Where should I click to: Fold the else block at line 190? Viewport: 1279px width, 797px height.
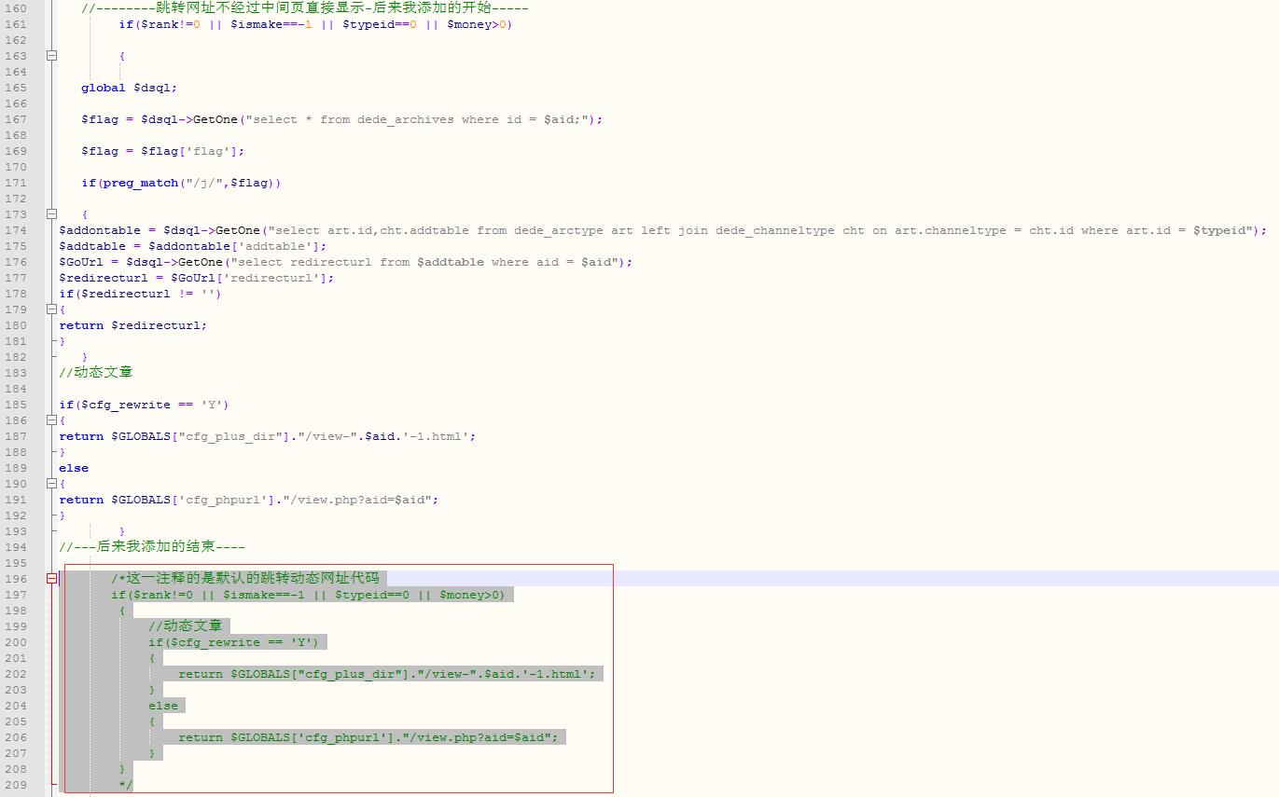pyautogui.click(x=52, y=484)
